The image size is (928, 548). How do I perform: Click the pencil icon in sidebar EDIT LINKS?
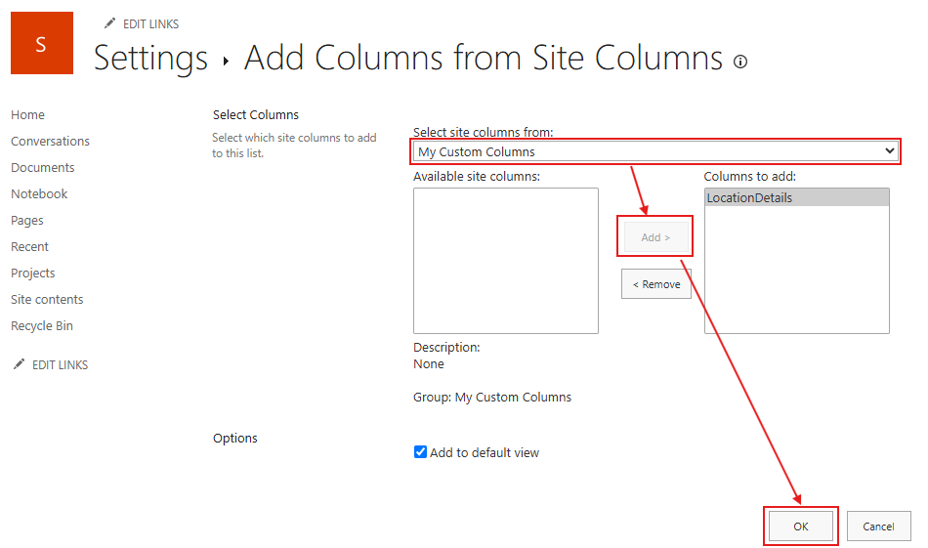(x=18, y=364)
